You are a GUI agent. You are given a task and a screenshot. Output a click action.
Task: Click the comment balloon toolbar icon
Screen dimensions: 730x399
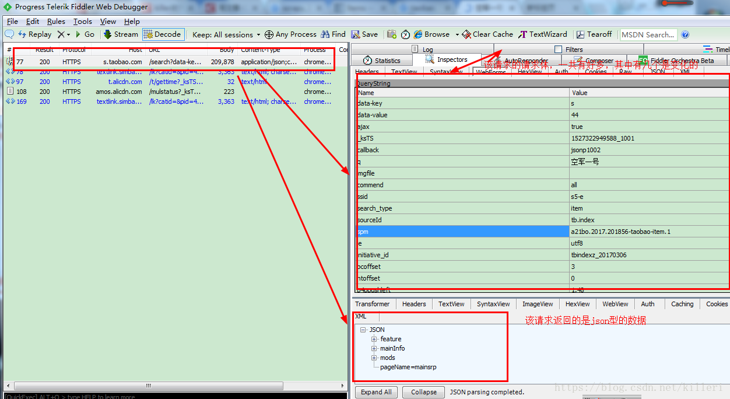[9, 34]
